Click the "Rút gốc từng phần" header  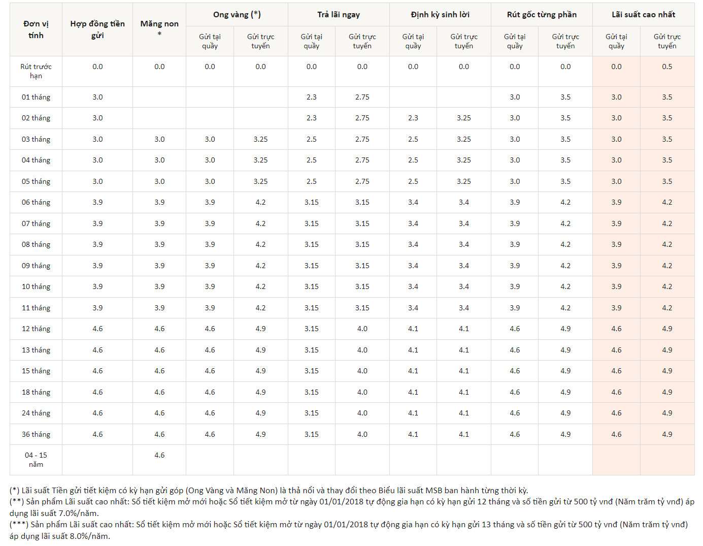542,15
